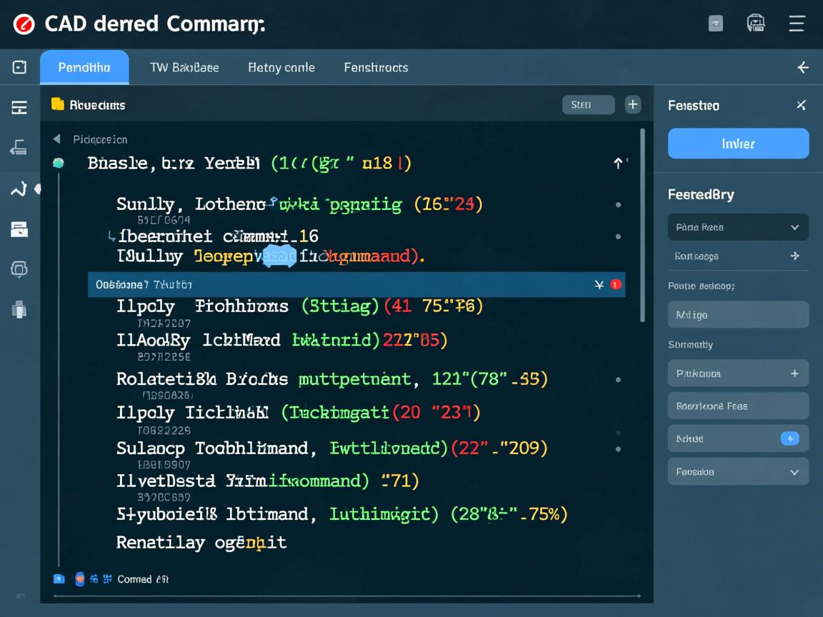
Task: Click the back arrow in tab bar
Action: pyautogui.click(x=803, y=68)
